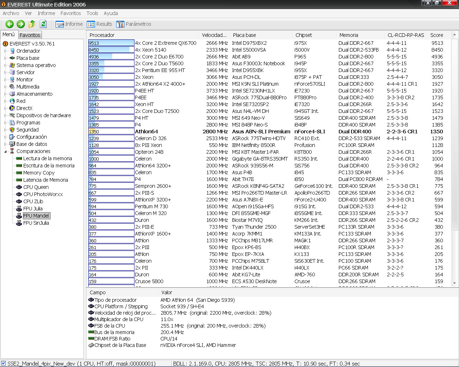Open the Favoritos menu

pos(71,13)
